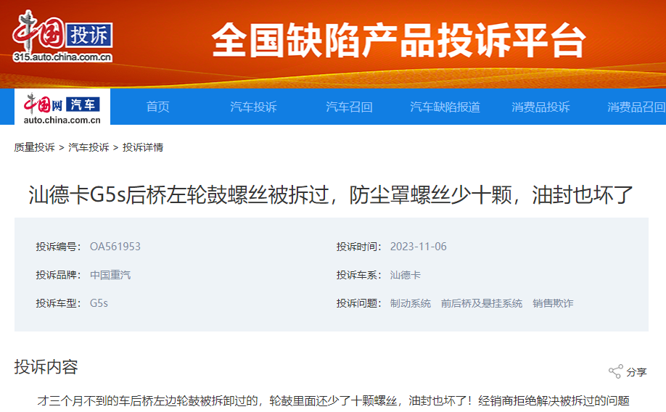Viewport: 666px width, 412px height.
Task: Click the 销售欺诈 problem tag
Action: point(553,303)
